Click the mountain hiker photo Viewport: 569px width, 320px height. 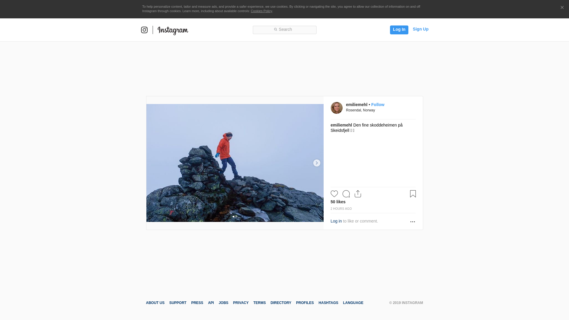pyautogui.click(x=235, y=163)
